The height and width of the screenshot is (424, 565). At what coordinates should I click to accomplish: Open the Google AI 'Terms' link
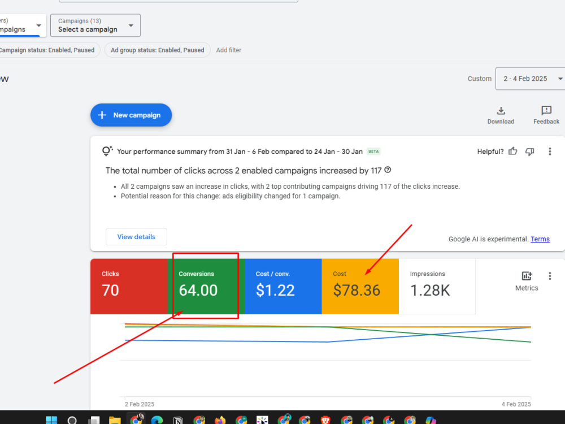coord(540,239)
